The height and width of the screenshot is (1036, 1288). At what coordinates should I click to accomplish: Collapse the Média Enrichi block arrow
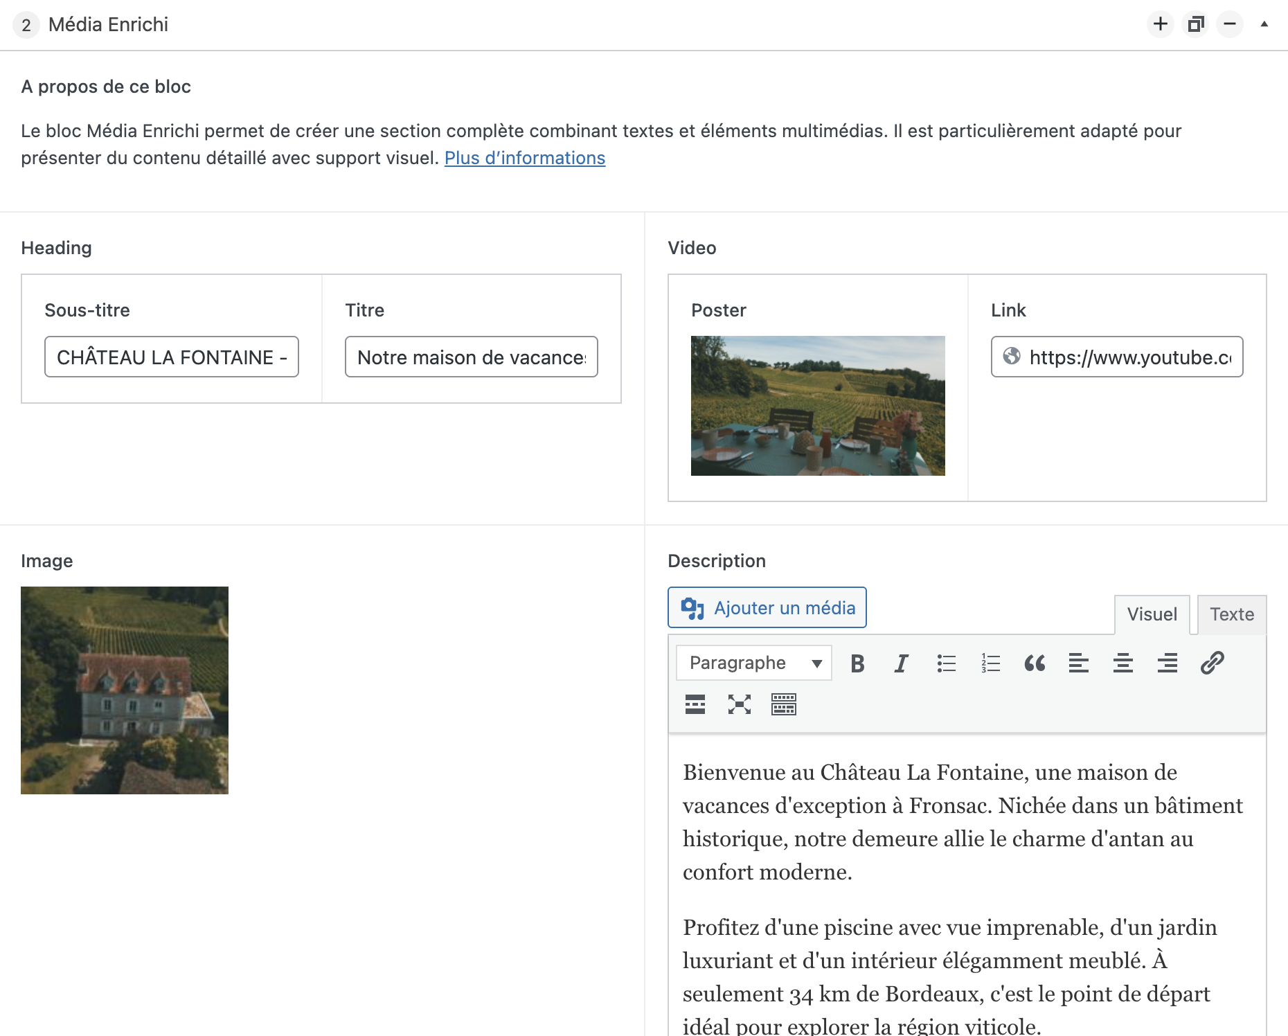coord(1264,24)
